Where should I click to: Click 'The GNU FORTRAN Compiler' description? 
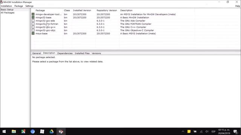point(136,24)
